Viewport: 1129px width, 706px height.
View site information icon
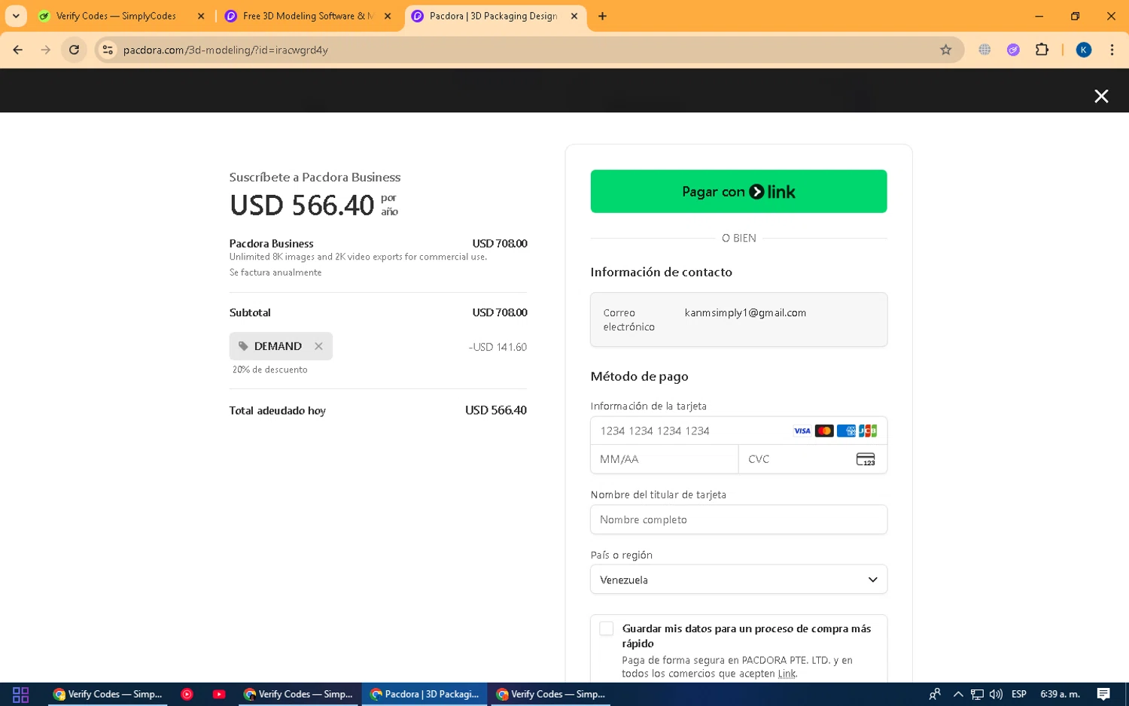(108, 50)
